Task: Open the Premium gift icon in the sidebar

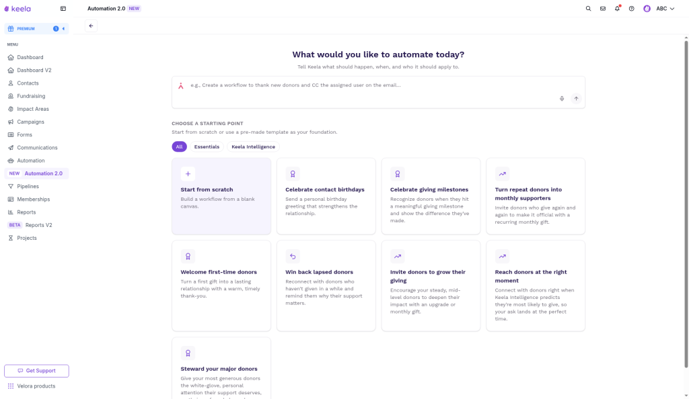Action: pyautogui.click(x=11, y=28)
